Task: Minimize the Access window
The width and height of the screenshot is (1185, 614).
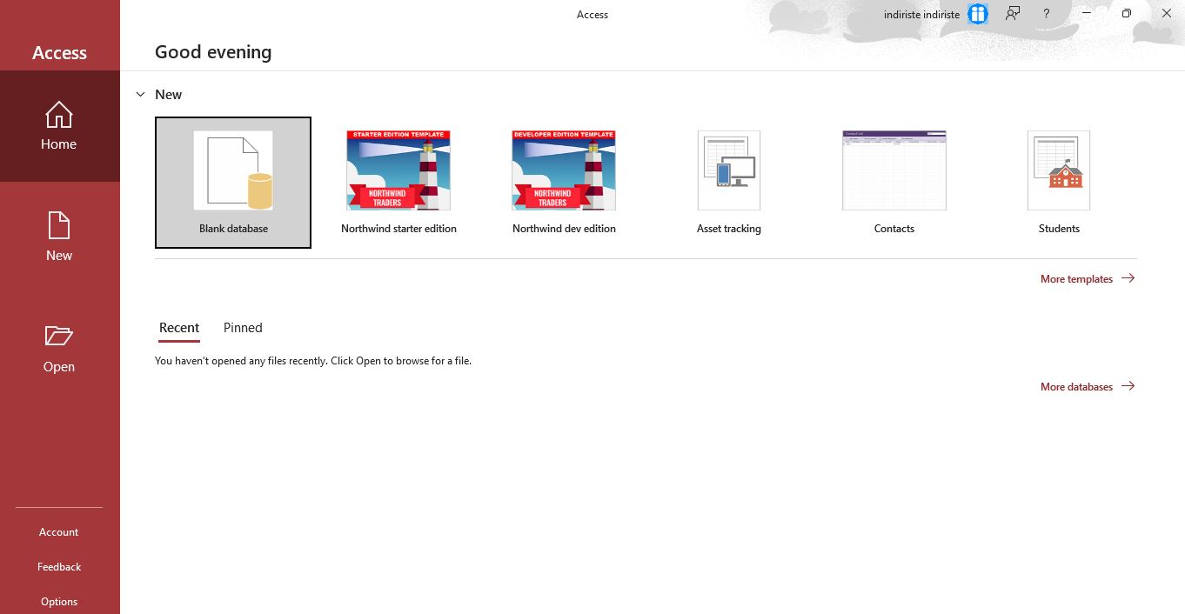Action: click(1088, 14)
